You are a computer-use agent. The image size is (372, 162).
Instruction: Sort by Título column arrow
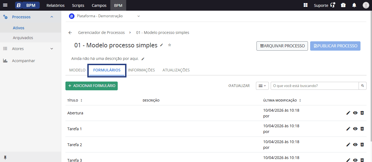(x=81, y=100)
